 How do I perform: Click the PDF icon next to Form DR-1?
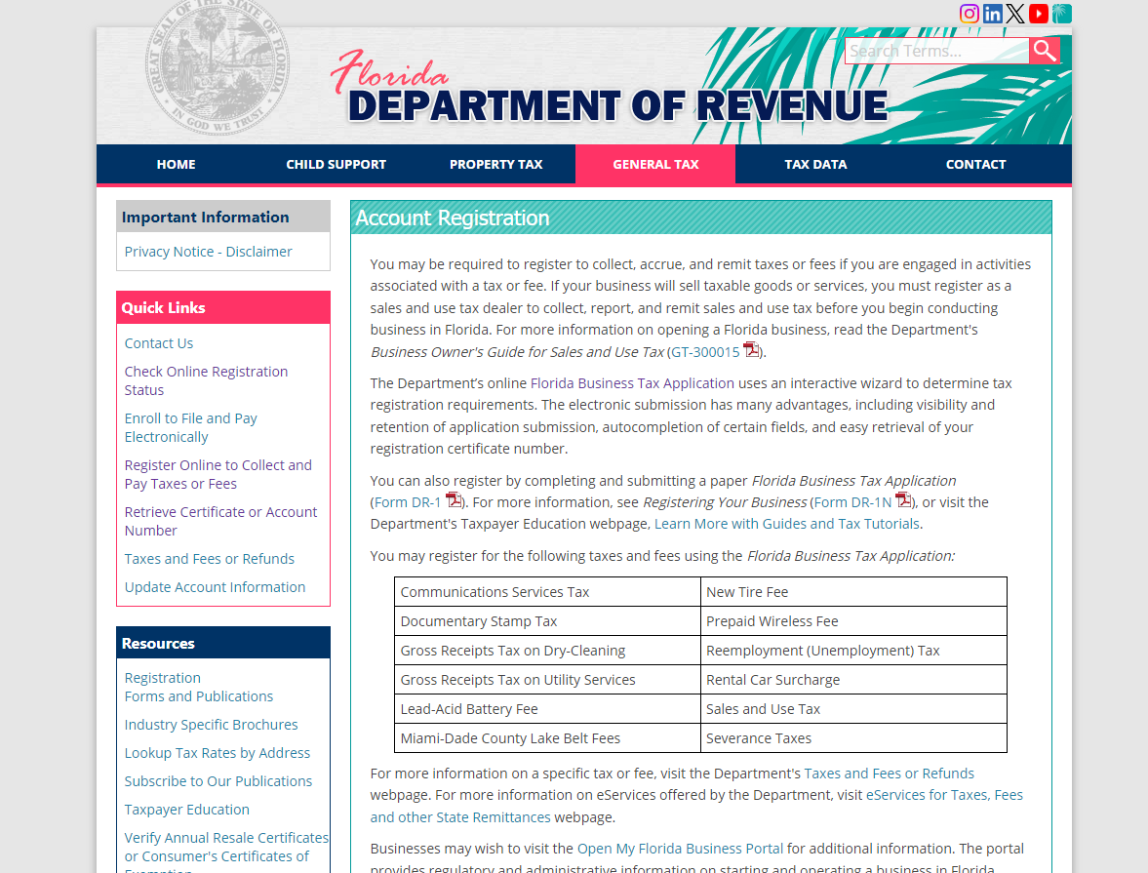[x=454, y=498]
